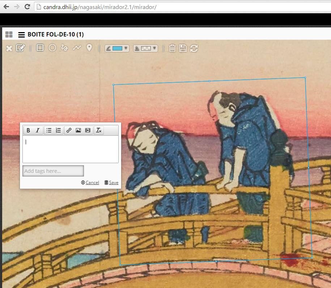331x288 pixels.
Task: Click the top-right handle of the blue rectangle
Action: click(x=305, y=78)
